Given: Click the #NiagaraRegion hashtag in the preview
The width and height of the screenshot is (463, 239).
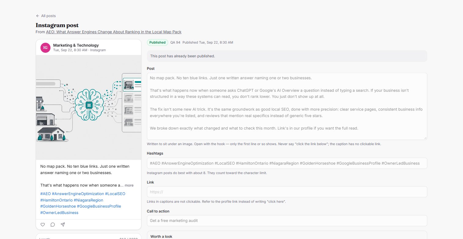Looking at the screenshot, I should point(89,200).
